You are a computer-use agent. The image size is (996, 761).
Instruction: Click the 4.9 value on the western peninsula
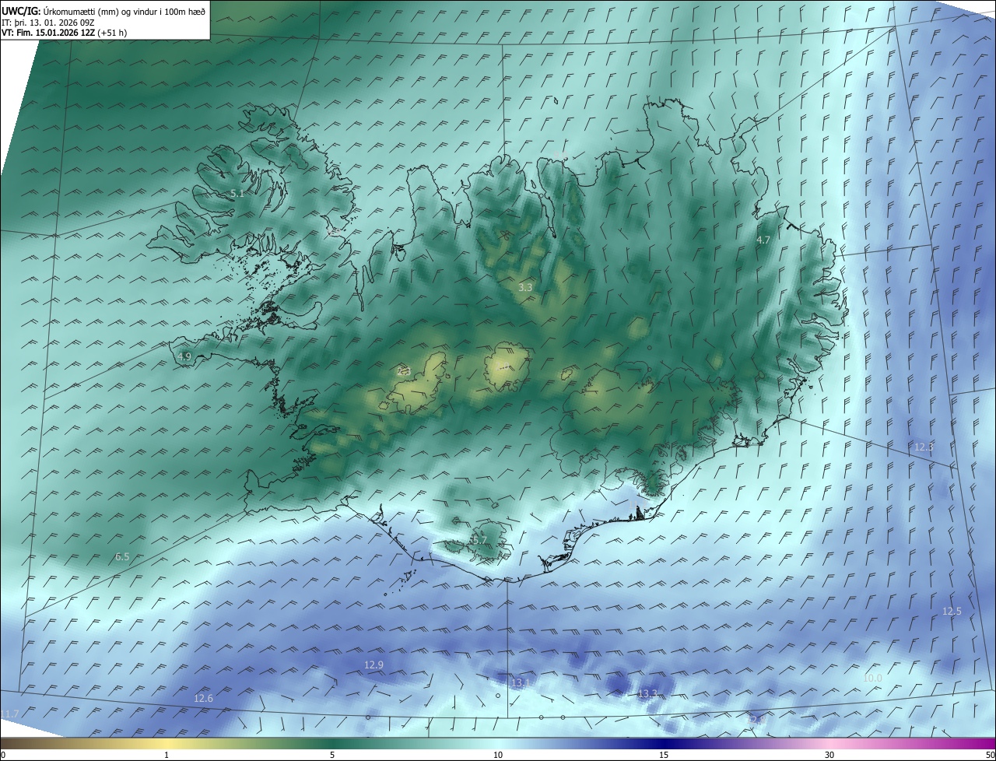coord(184,356)
